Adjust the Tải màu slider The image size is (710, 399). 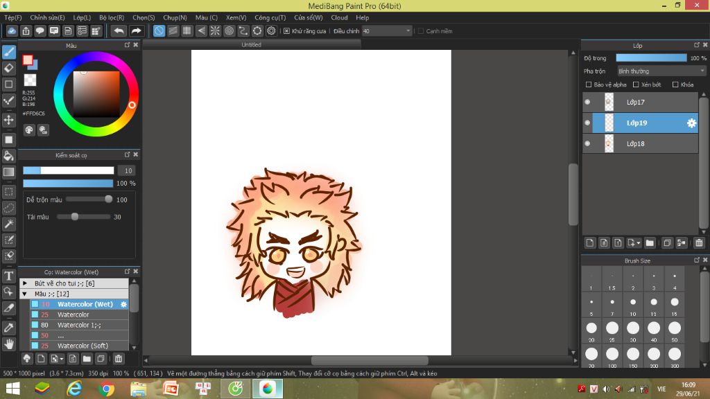[84, 217]
